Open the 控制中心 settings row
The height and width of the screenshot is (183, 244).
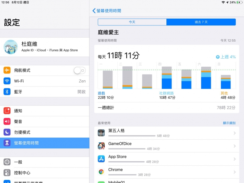(x=45, y=173)
